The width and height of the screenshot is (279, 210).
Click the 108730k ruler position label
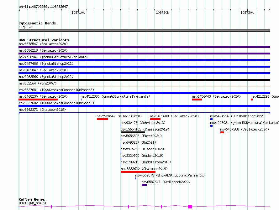point(247,13)
